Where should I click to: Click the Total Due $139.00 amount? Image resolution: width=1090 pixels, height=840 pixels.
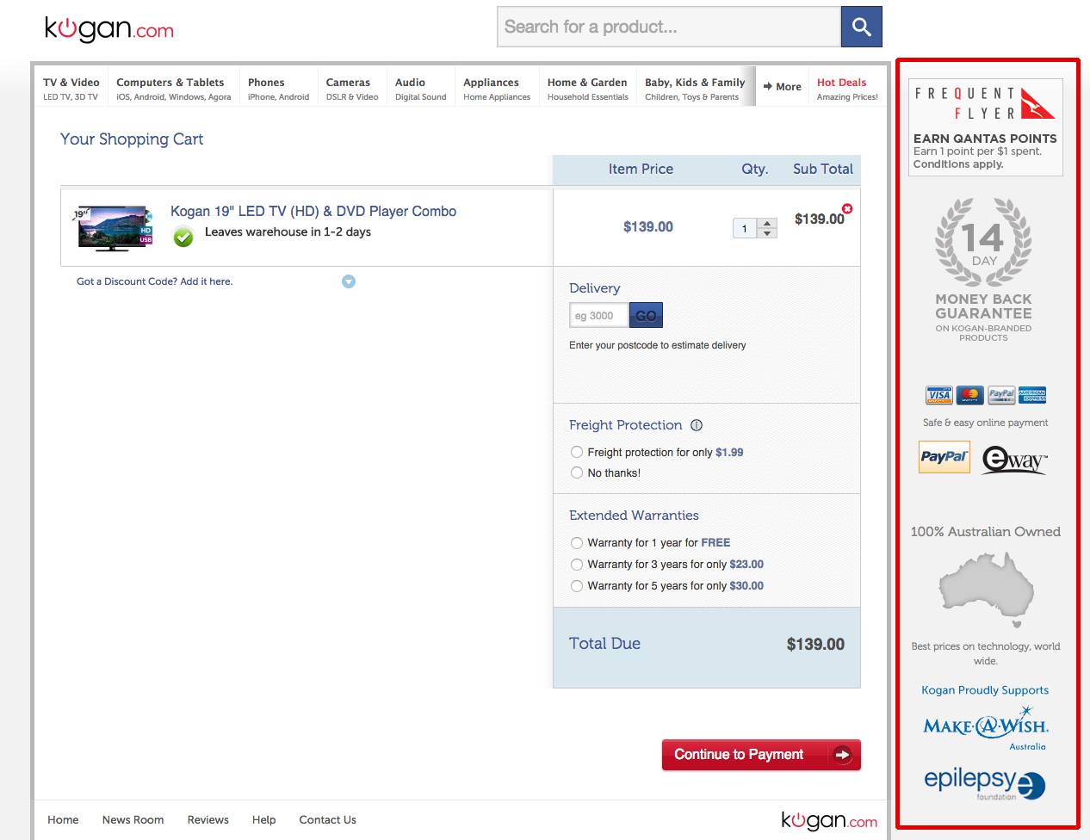click(x=815, y=645)
